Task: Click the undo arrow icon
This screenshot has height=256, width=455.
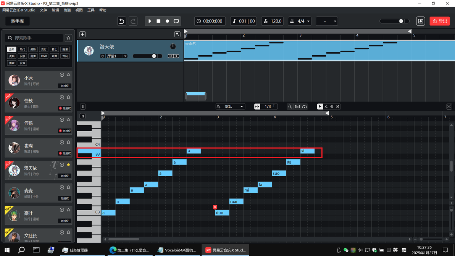Action: [x=122, y=21]
